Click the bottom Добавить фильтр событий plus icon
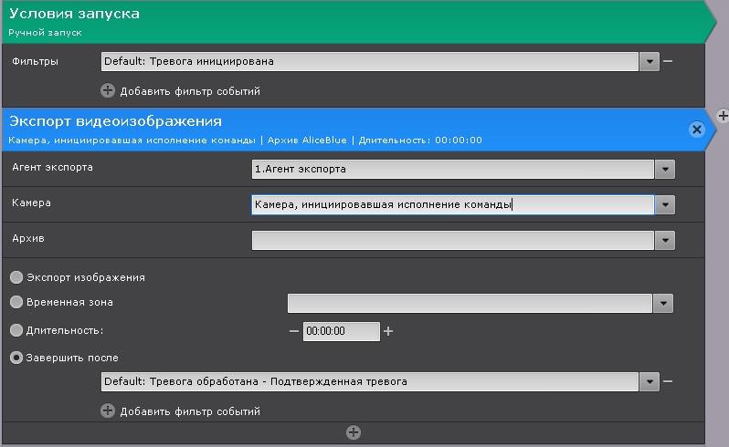This screenshot has height=447, width=729. click(x=108, y=411)
